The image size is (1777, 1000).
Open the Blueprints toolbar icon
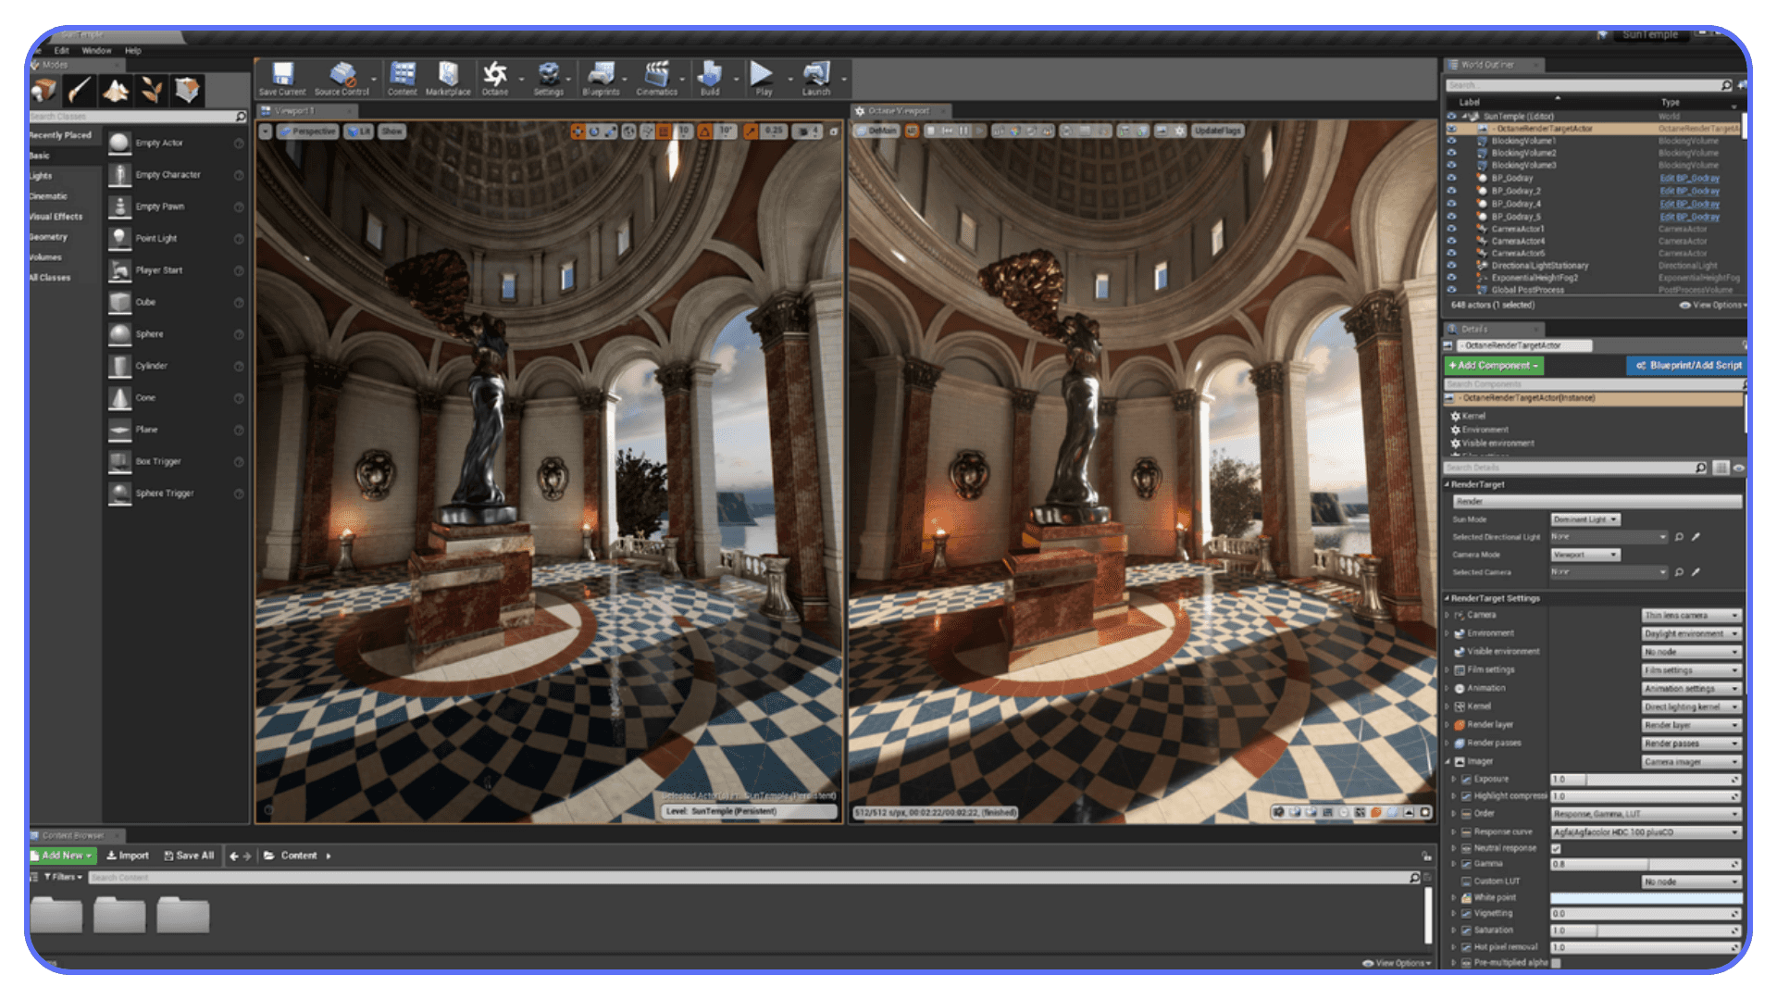coord(603,79)
